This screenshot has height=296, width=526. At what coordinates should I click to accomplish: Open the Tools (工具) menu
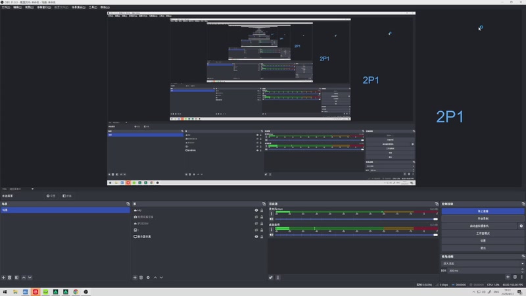click(93, 7)
